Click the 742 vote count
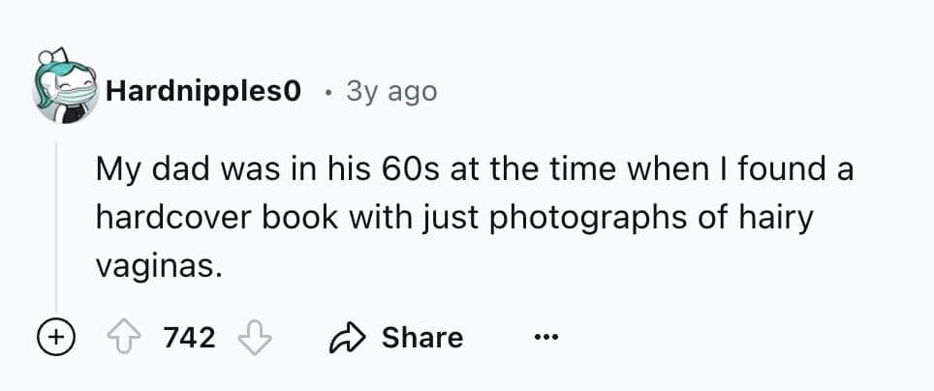934x391 pixels. (189, 338)
